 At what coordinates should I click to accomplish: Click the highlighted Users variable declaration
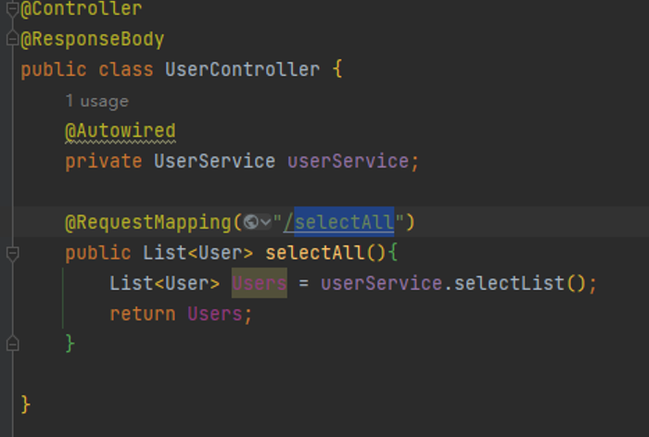coord(259,283)
